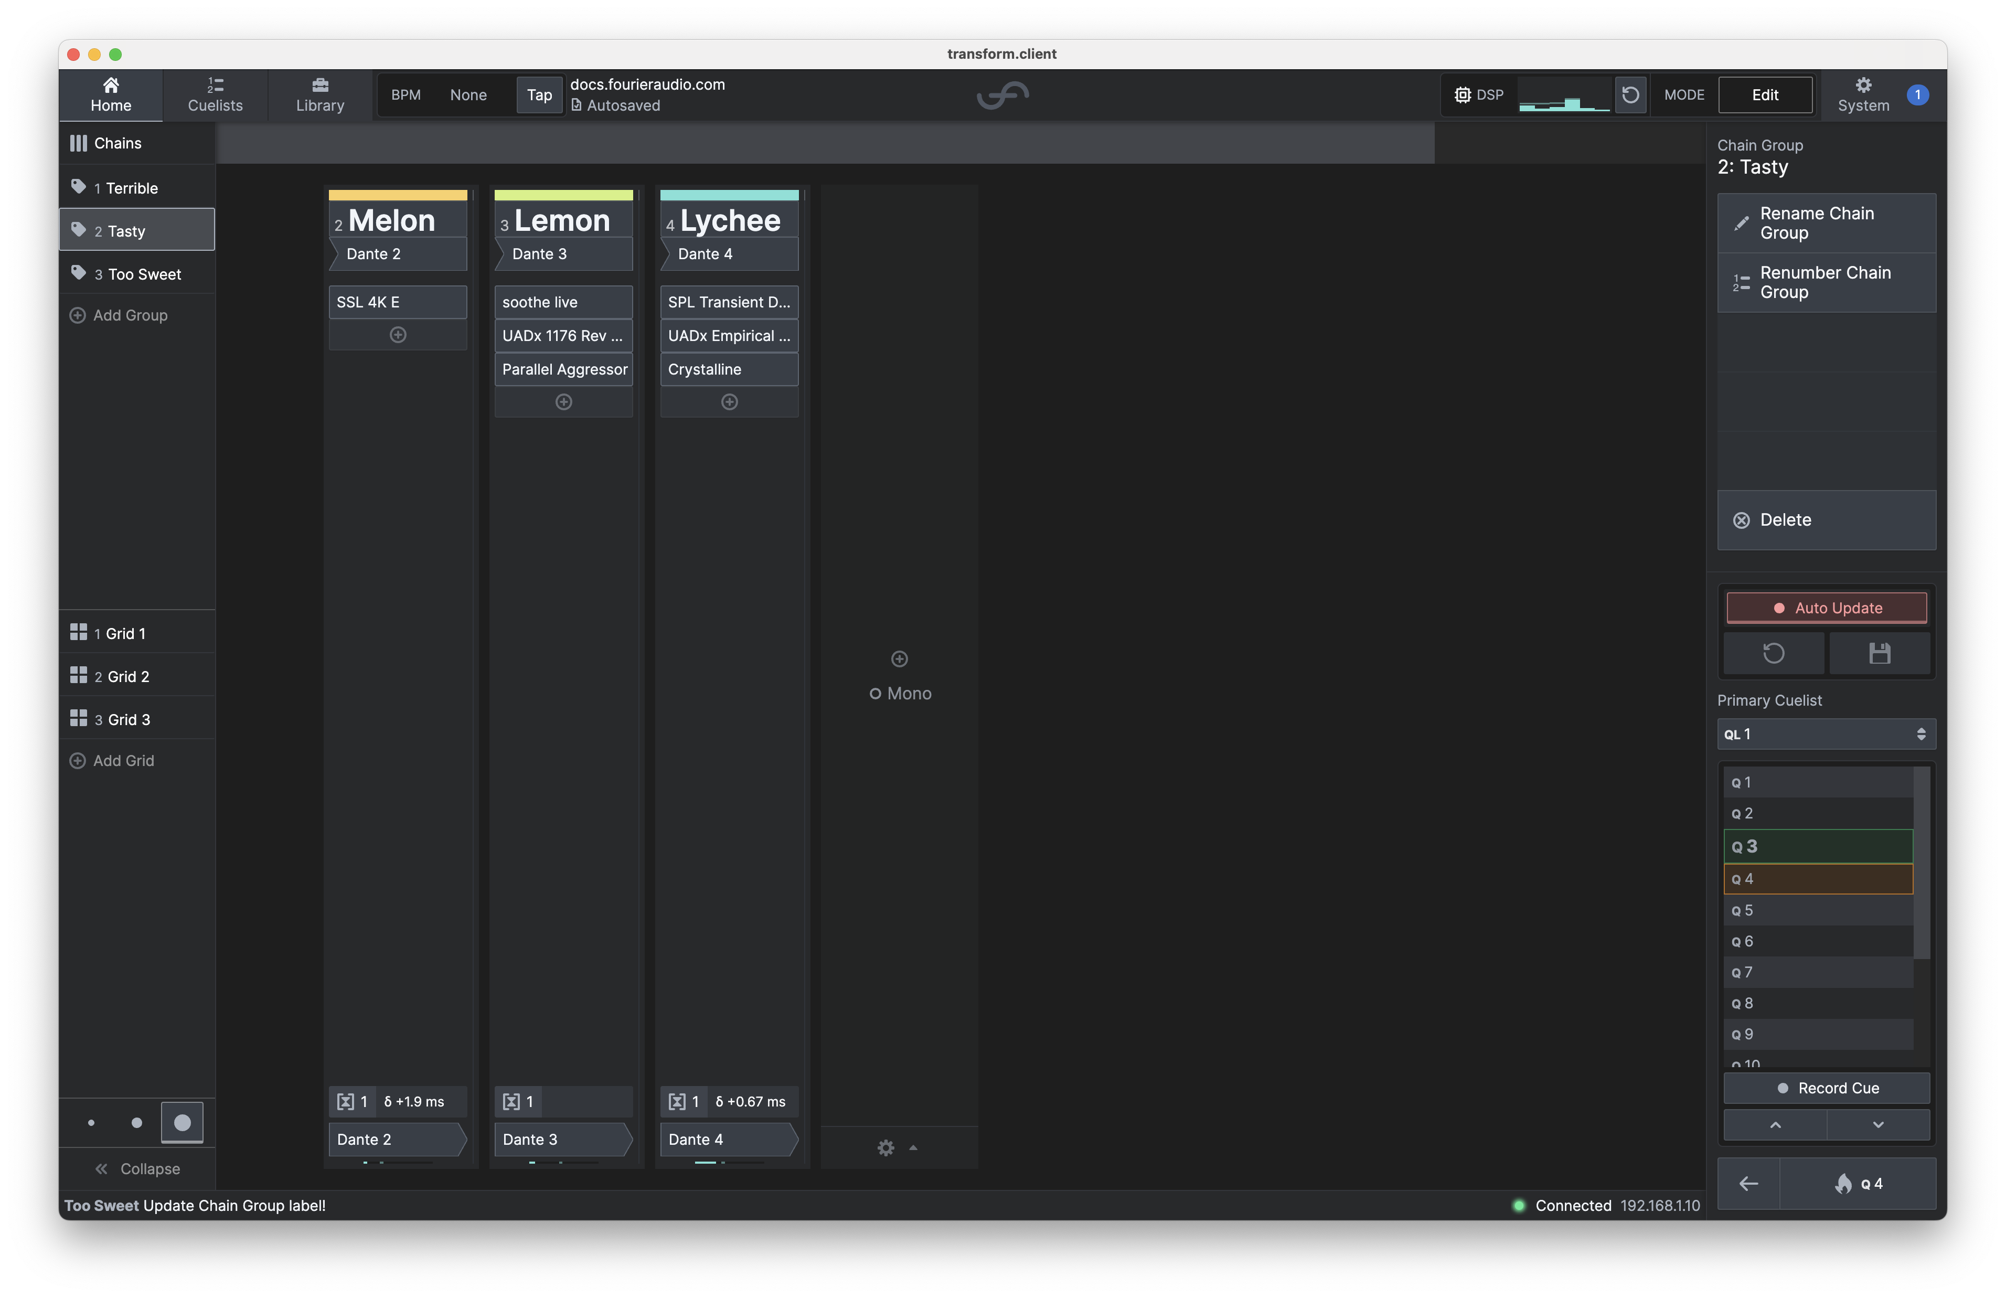Click the DSP chip icon

pyautogui.click(x=1461, y=94)
